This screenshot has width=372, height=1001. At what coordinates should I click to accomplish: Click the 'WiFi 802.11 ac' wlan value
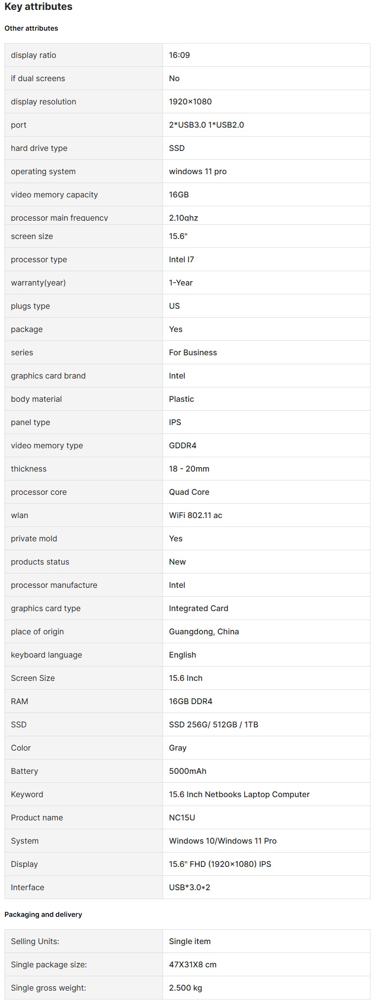pos(196,515)
